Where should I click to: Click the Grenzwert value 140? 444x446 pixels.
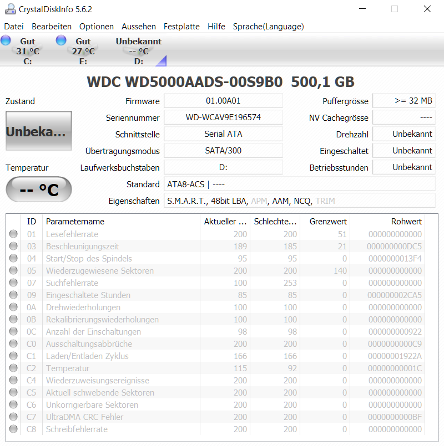pyautogui.click(x=340, y=271)
